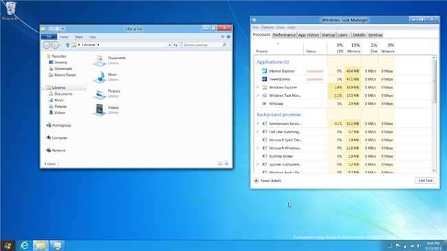Click the Fewer details arrow icon

[x=257, y=181]
